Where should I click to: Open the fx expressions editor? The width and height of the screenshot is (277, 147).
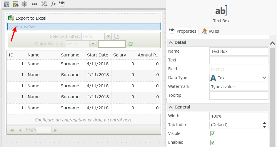[53, 4]
